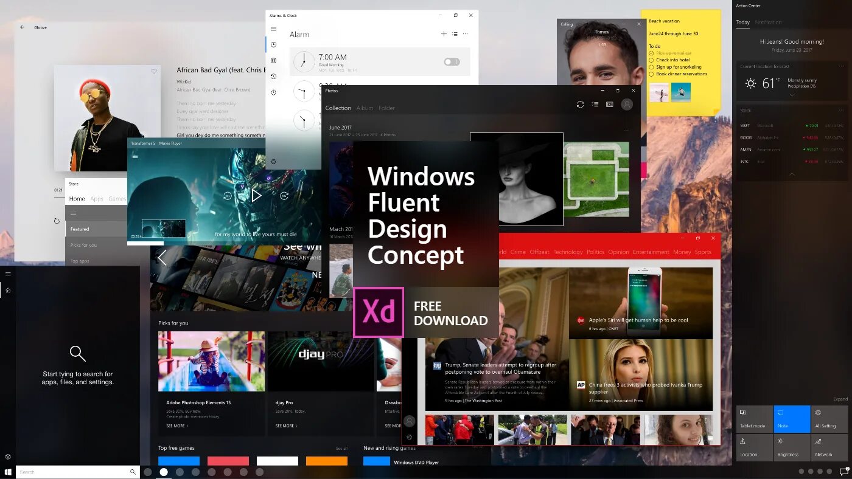852x479 pixels.
Task: Refresh the Photos collection
Action: pos(580,105)
